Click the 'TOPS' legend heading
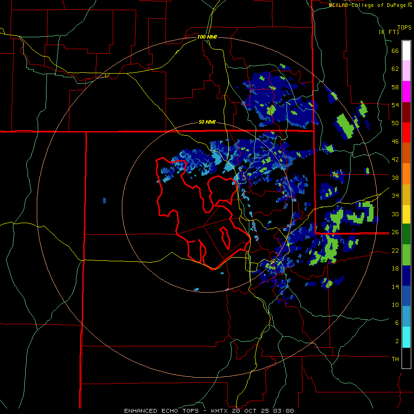414x414 pixels. pyautogui.click(x=404, y=28)
